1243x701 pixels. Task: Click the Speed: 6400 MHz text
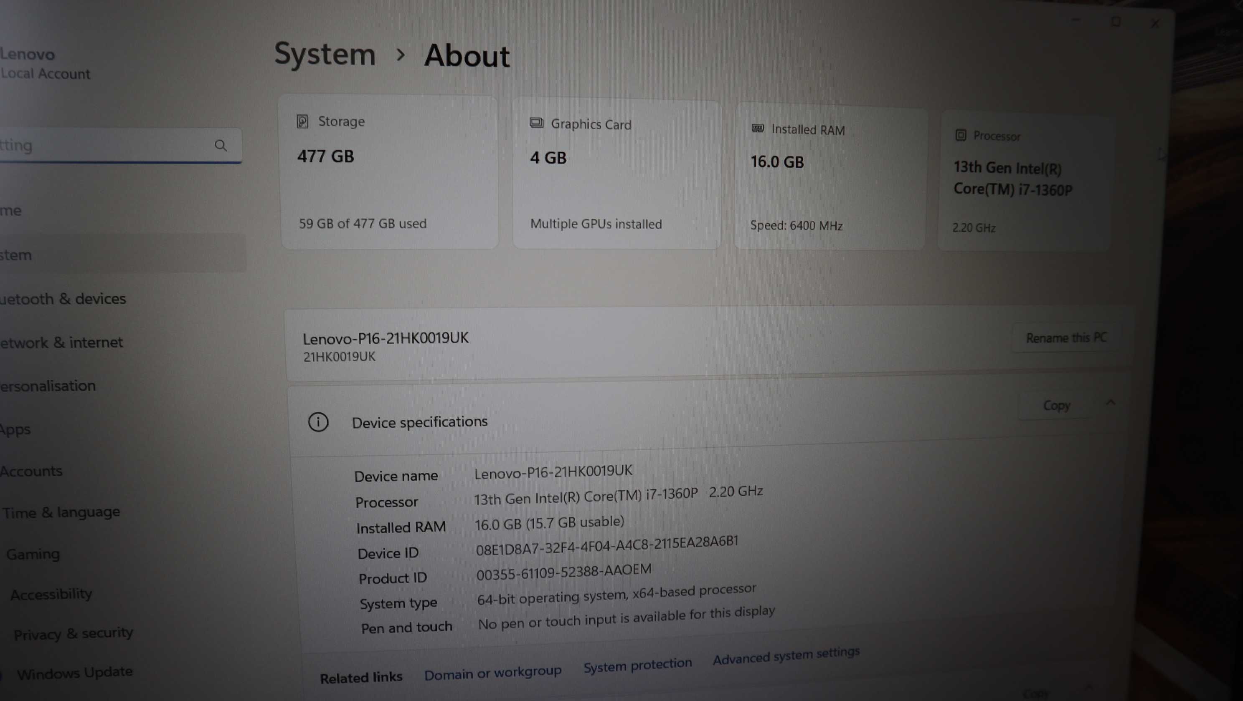[796, 225]
